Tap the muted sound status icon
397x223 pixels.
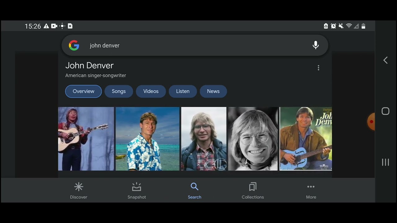(x=341, y=26)
